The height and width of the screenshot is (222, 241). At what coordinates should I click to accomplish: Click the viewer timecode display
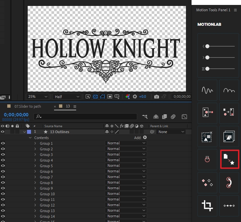tap(182, 96)
